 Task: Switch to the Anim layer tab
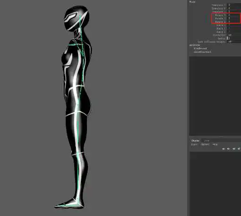click(207, 141)
